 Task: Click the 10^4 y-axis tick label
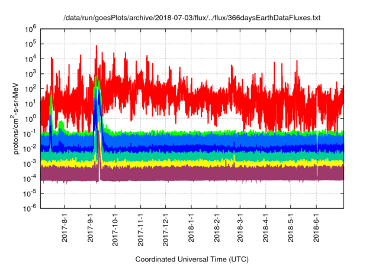[x=30, y=59]
